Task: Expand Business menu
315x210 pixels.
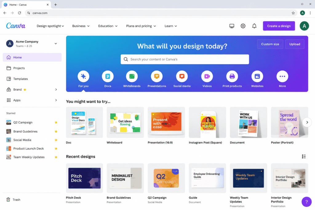Action: pos(81,26)
